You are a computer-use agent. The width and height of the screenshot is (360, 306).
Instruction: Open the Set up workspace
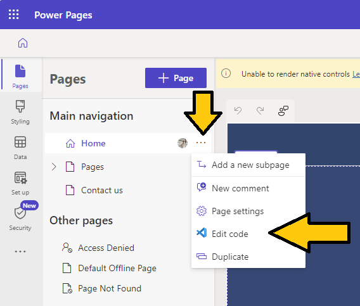click(20, 183)
